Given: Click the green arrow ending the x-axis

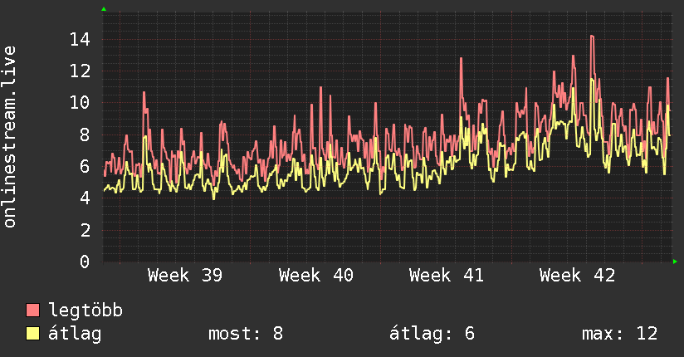Looking at the screenshot, I should 675,262.
